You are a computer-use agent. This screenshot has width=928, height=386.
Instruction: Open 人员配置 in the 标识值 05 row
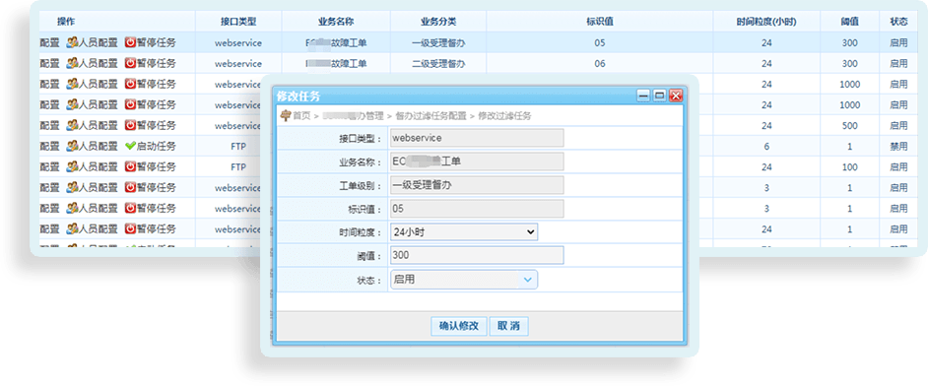(92, 43)
